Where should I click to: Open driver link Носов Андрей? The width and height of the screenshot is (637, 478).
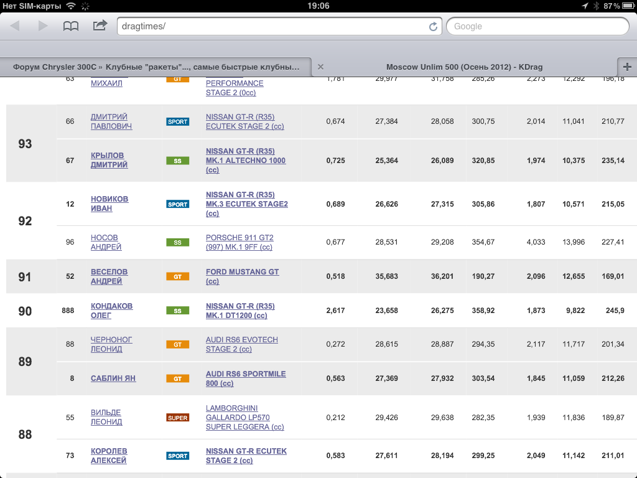pyautogui.click(x=106, y=242)
